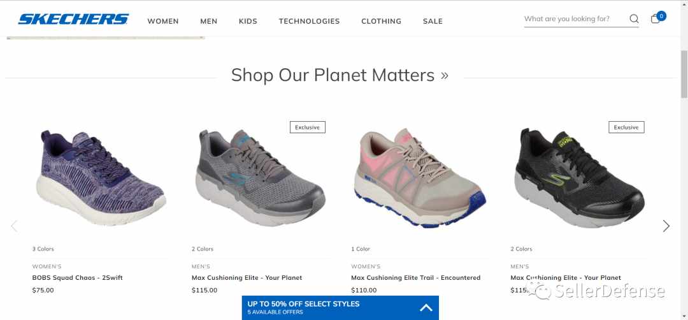The width and height of the screenshot is (688, 320).
Task: Open BOBS Squad Chaos - 2Swift product link
Action: (x=77, y=277)
